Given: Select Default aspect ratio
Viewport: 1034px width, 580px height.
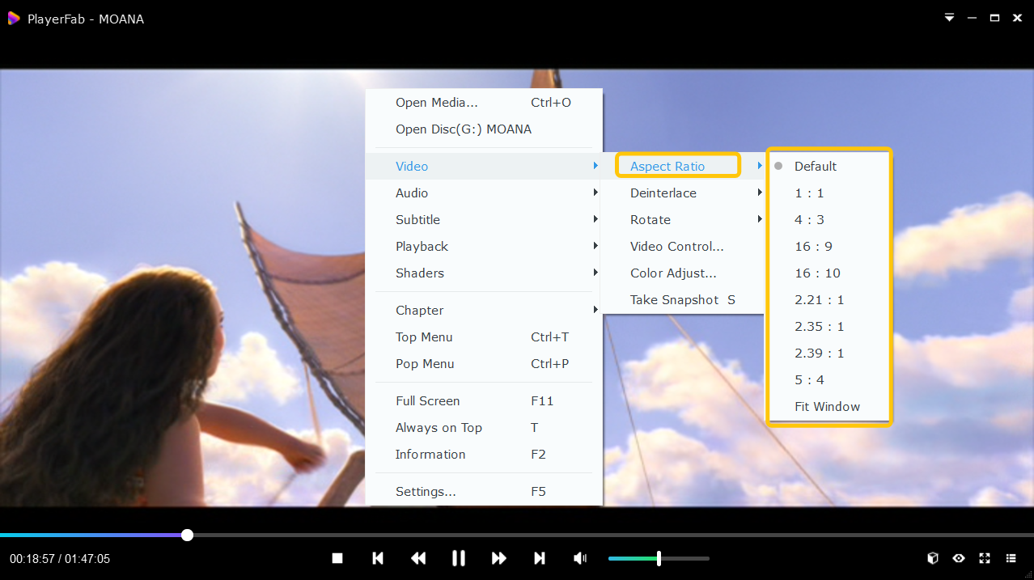Looking at the screenshot, I should coord(828,166).
